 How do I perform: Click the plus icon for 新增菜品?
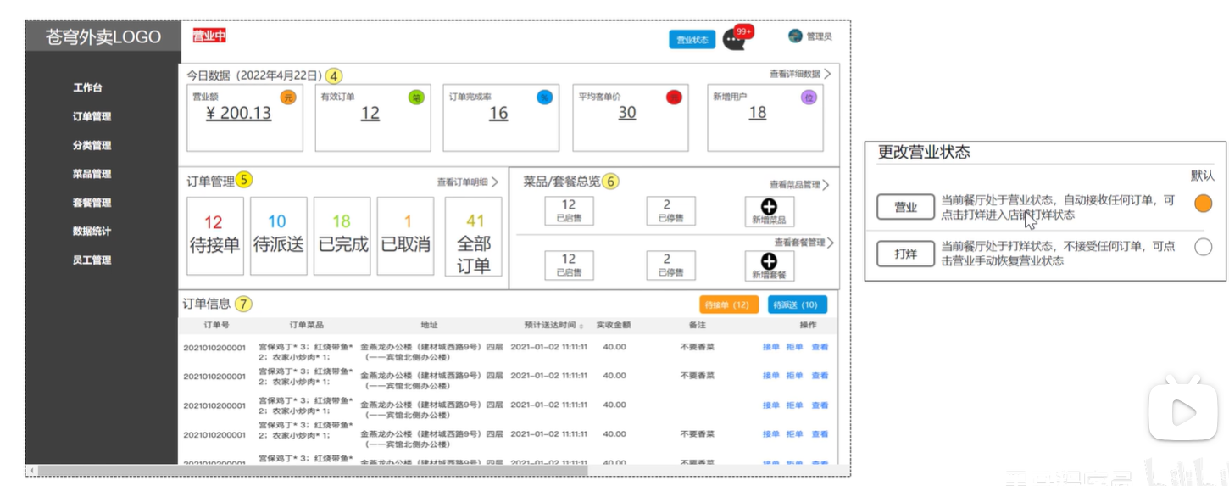coord(769,206)
